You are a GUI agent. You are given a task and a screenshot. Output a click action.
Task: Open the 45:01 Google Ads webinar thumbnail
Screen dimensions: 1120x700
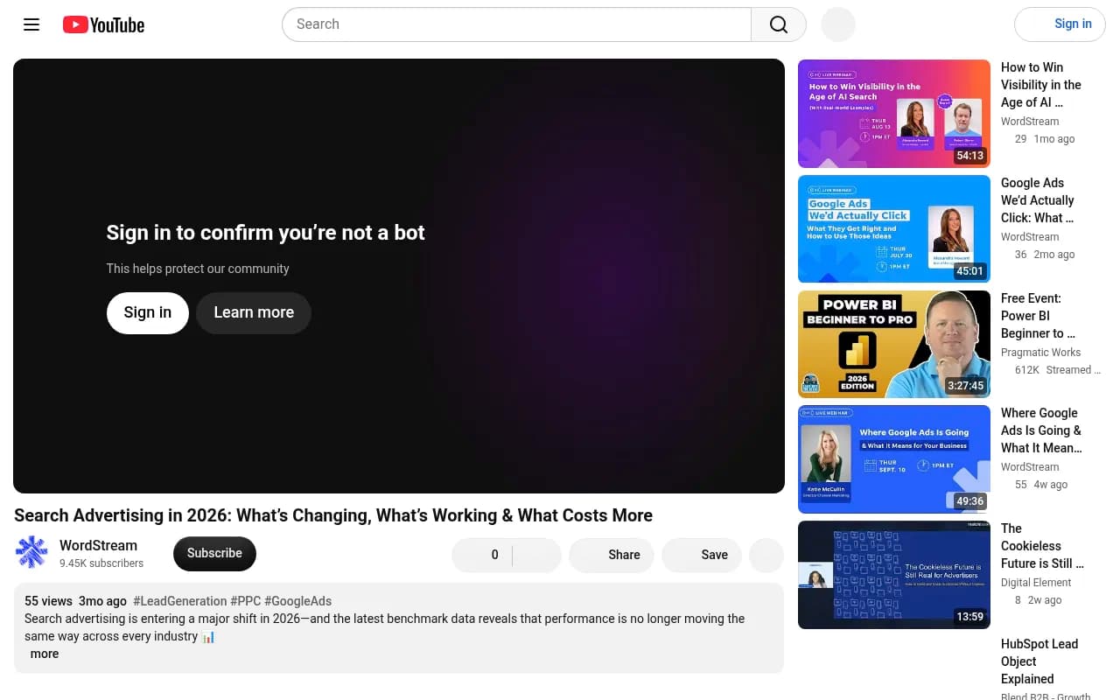pyautogui.click(x=894, y=229)
